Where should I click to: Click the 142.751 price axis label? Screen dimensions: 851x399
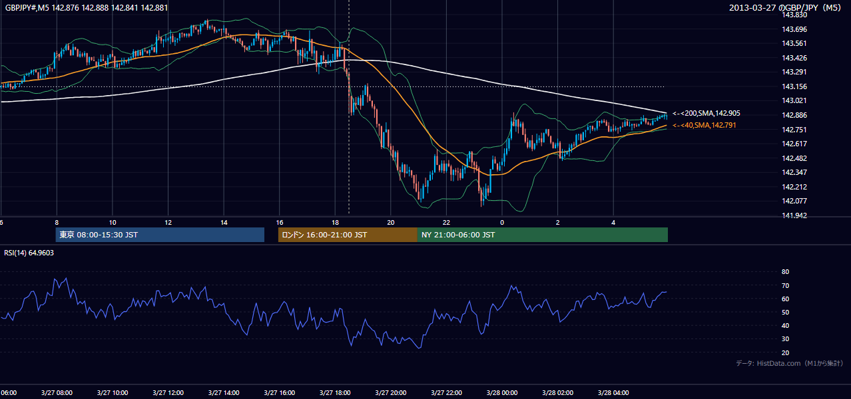coord(794,130)
